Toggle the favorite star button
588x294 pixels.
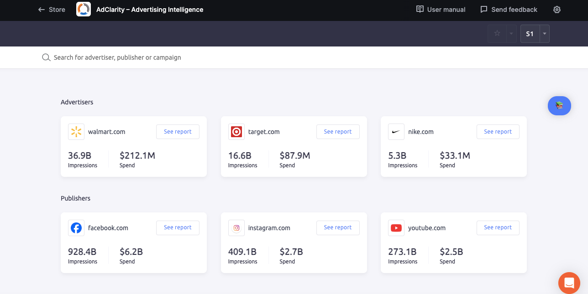(497, 34)
